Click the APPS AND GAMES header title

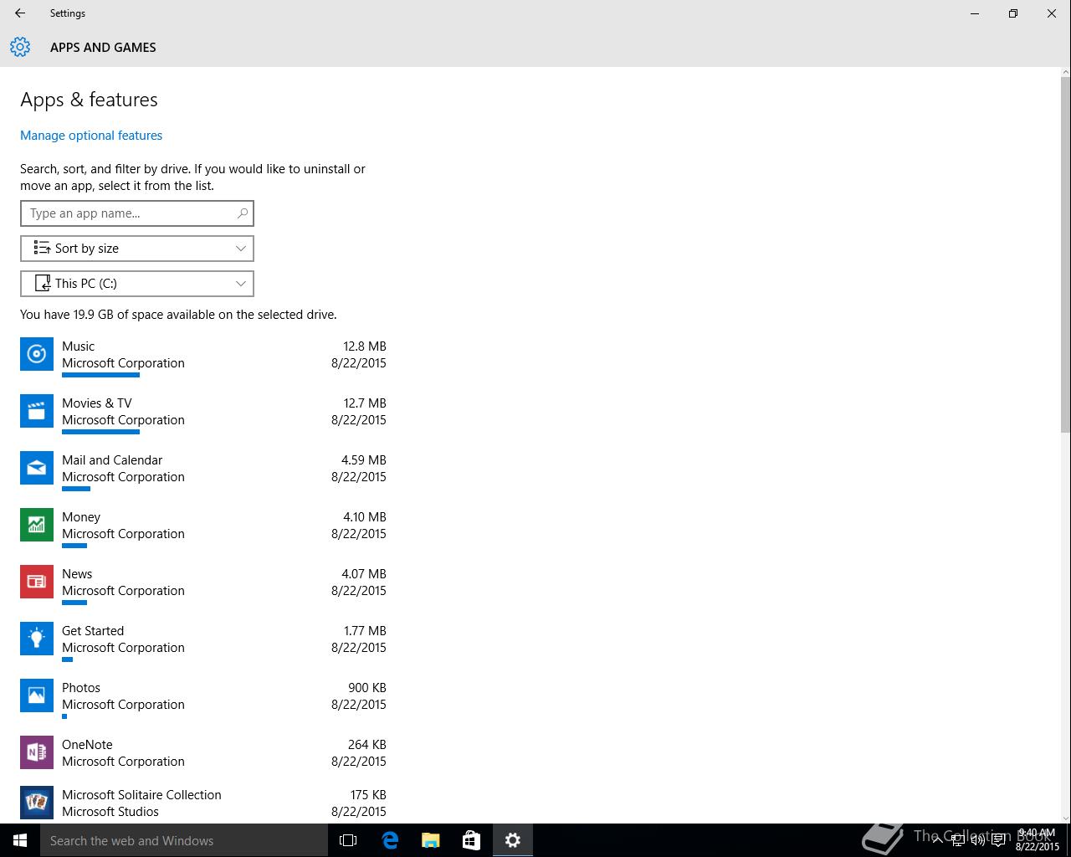[x=103, y=48]
